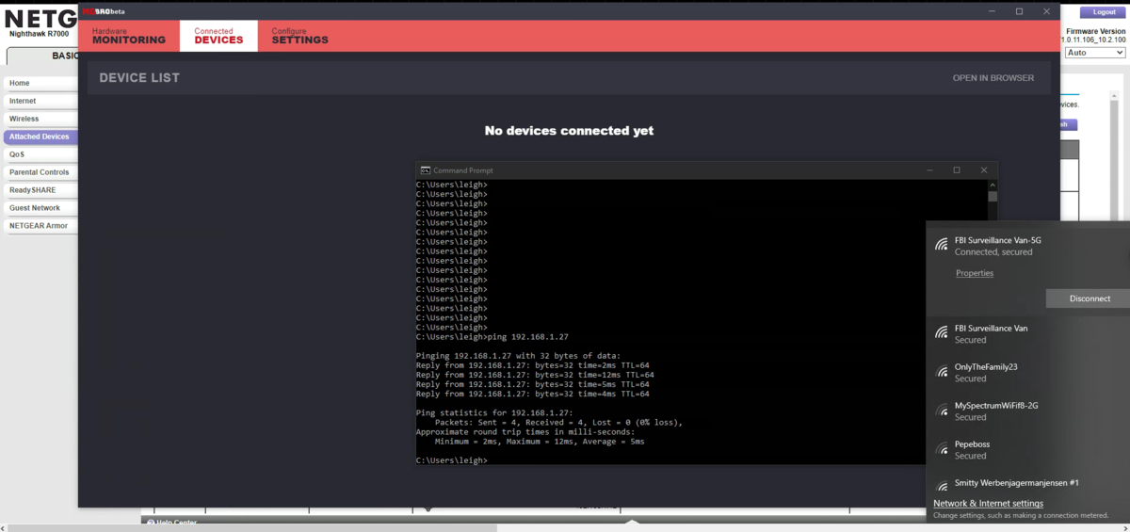This screenshot has height=532, width=1130.
Task: Click the No devices connected yet message
Action: tap(569, 131)
